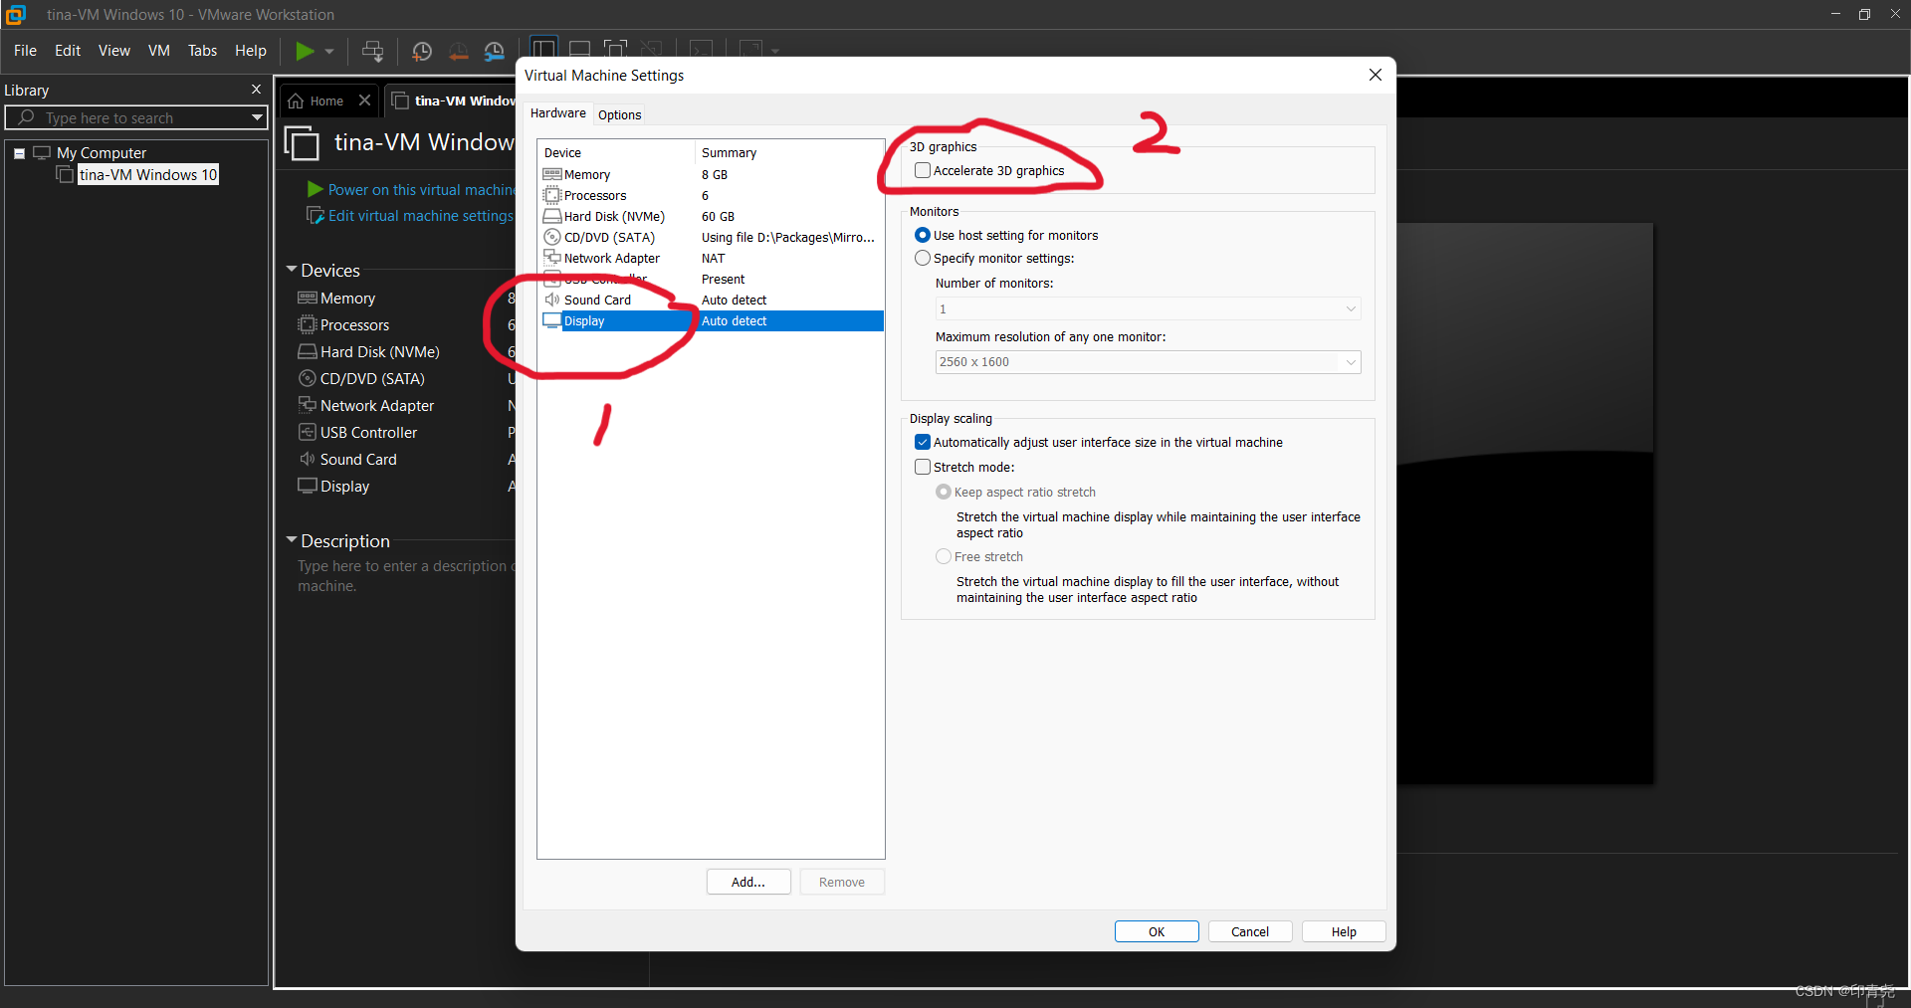Screen dimensions: 1911x1008
Task: Close the Library panel
Action: (256, 90)
